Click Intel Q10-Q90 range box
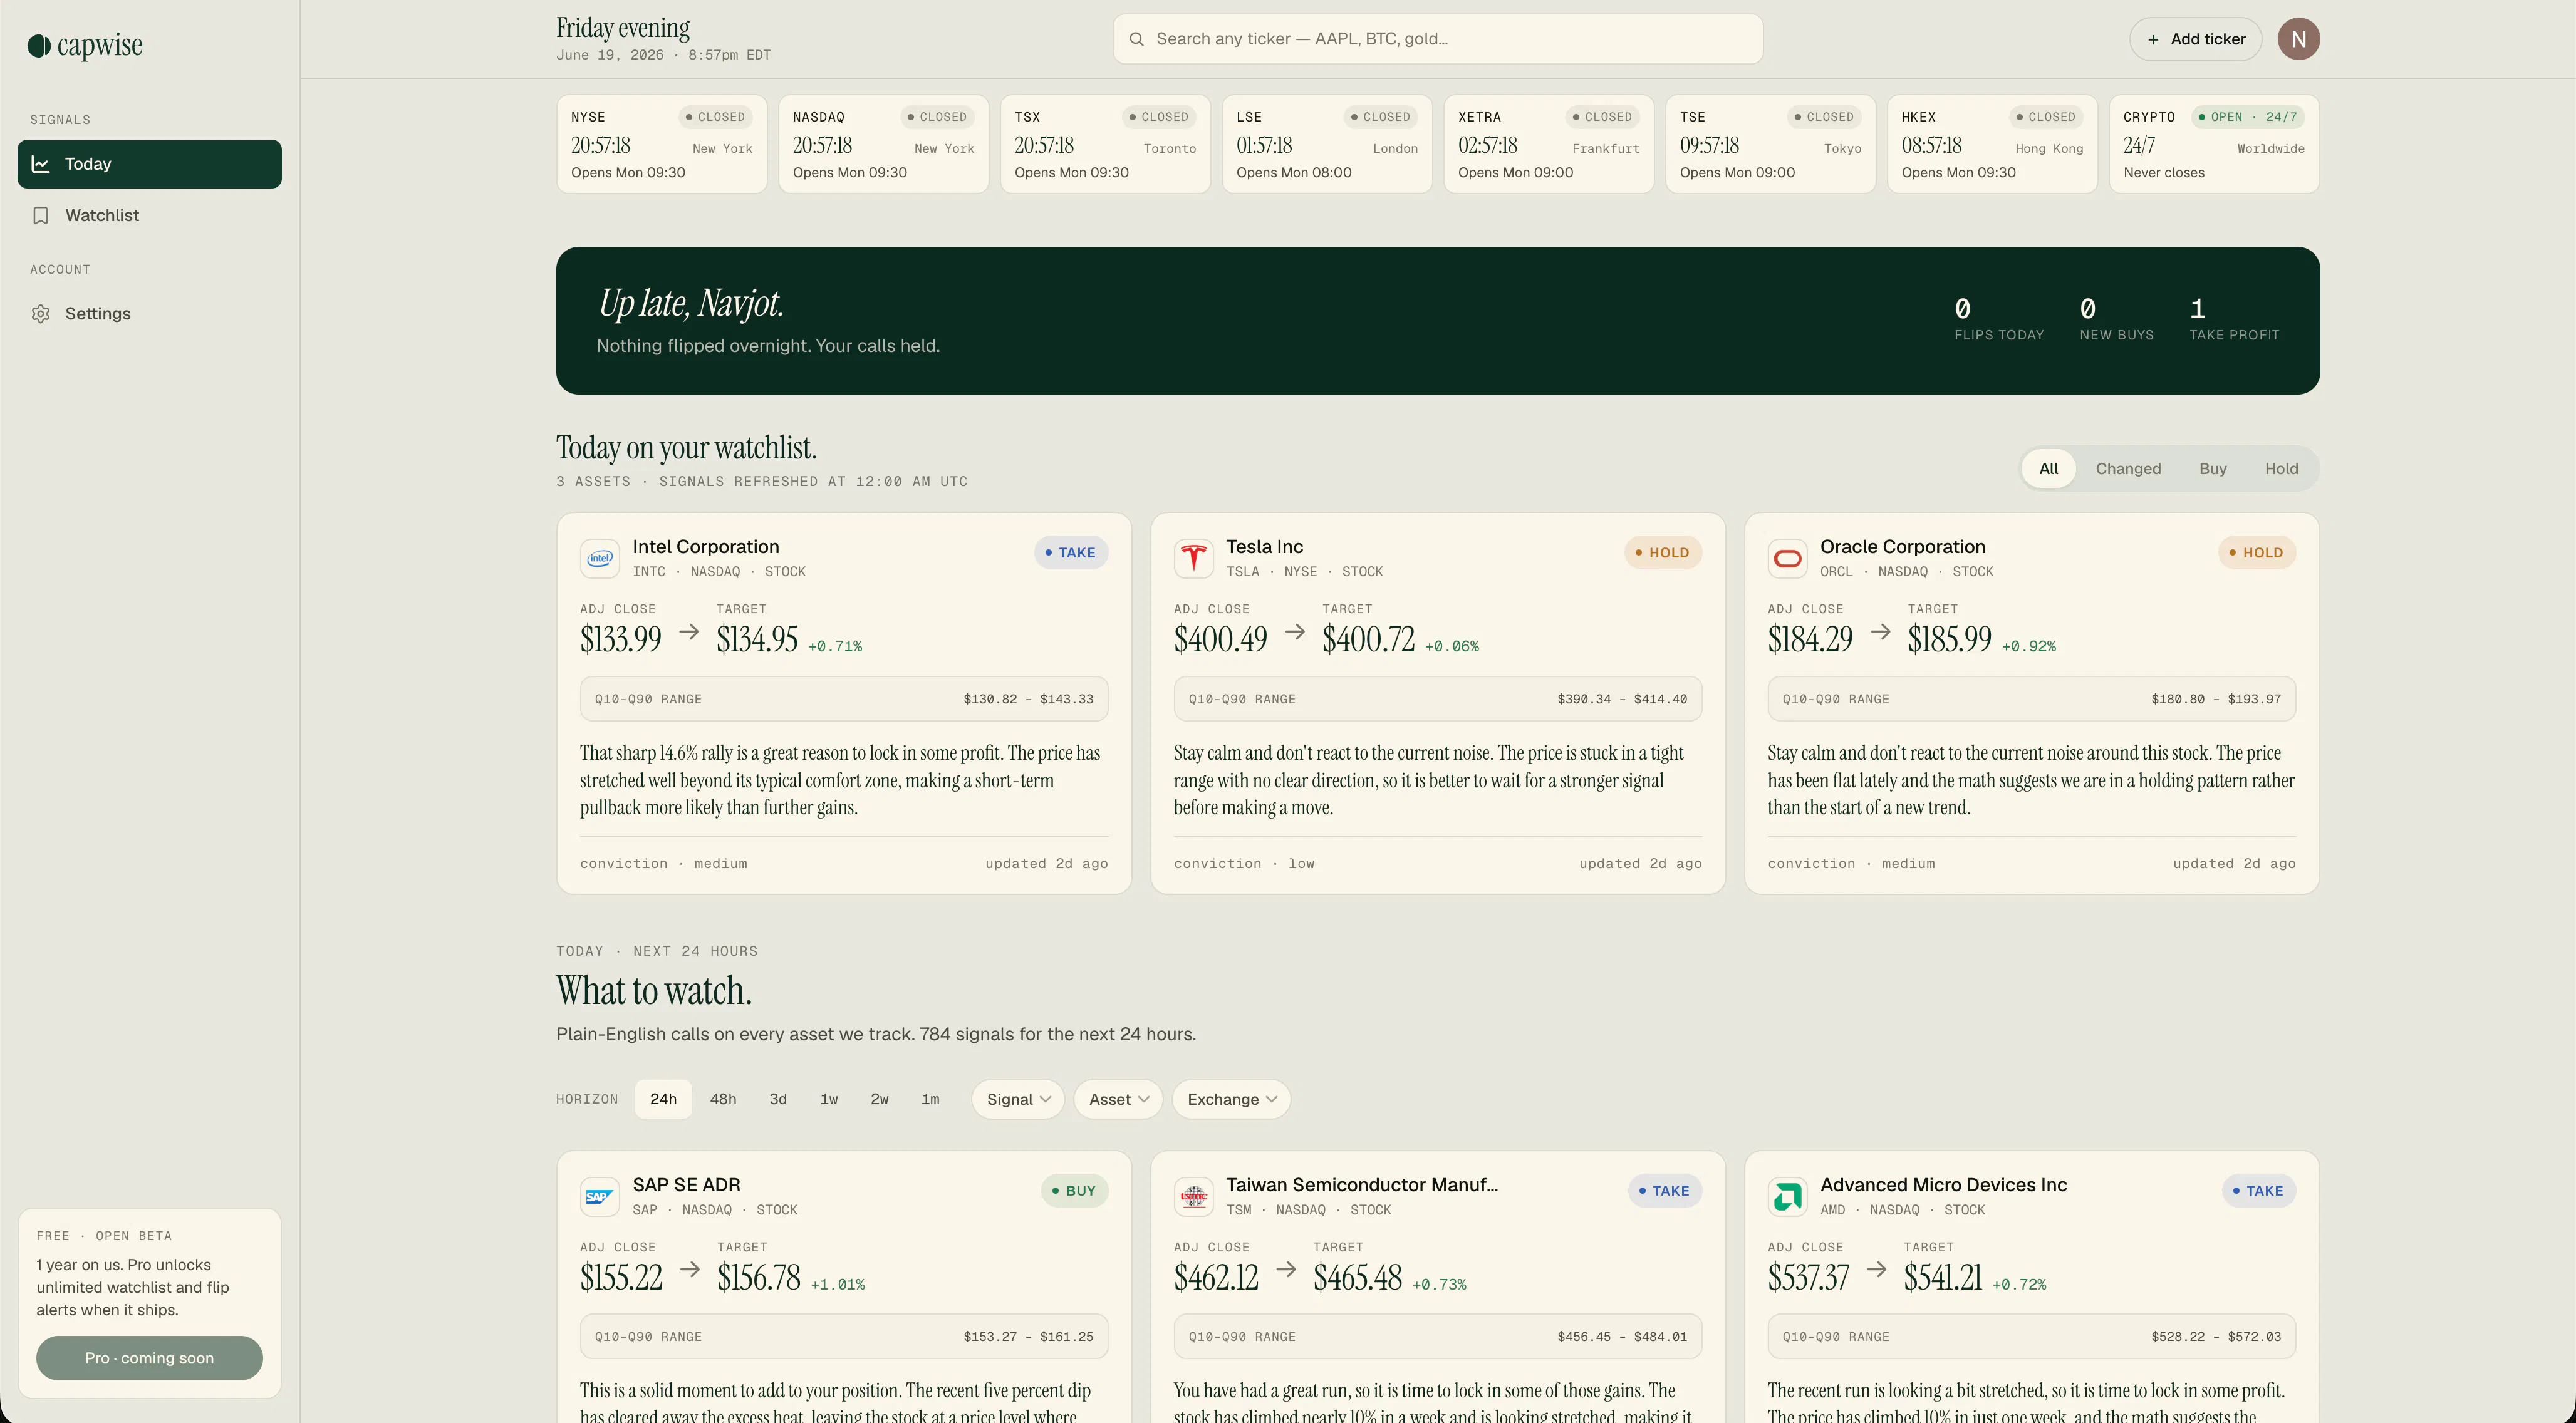 (x=844, y=699)
